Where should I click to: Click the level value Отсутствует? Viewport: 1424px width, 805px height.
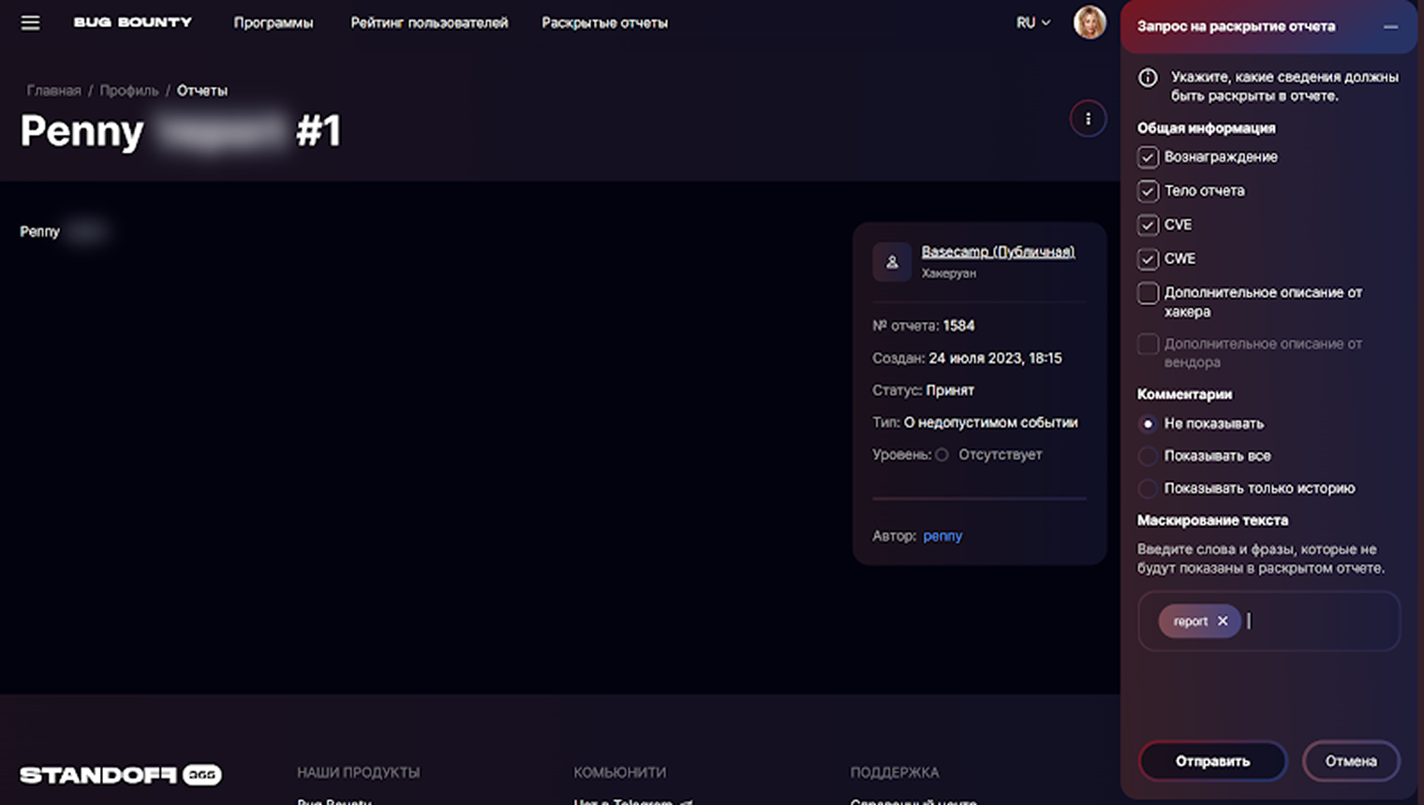[x=1000, y=455]
